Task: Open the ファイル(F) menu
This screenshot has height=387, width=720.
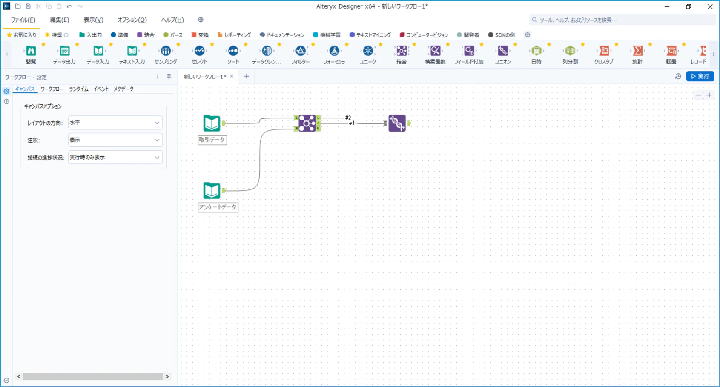Action: pyautogui.click(x=23, y=20)
